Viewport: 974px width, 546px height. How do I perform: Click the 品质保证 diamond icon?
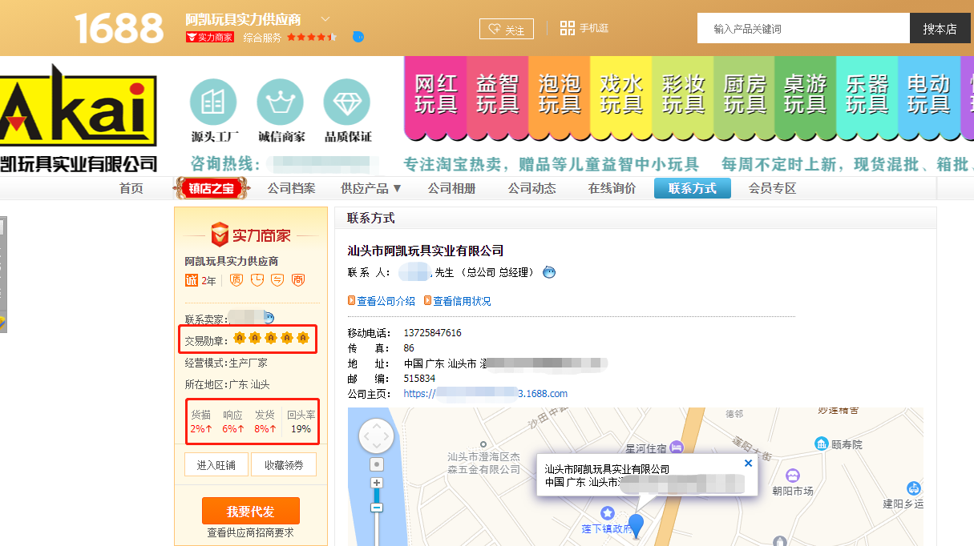pos(346,102)
